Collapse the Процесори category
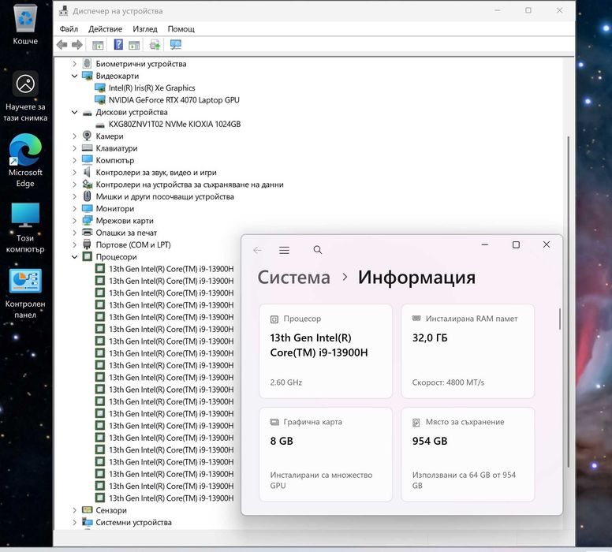This screenshot has height=552, width=612. coord(75,257)
